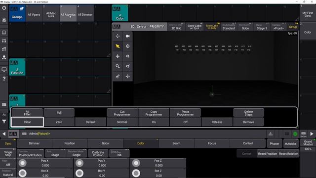Switch to the Beam feature group tab
This screenshot has width=316, height=178.
(x=176, y=143)
